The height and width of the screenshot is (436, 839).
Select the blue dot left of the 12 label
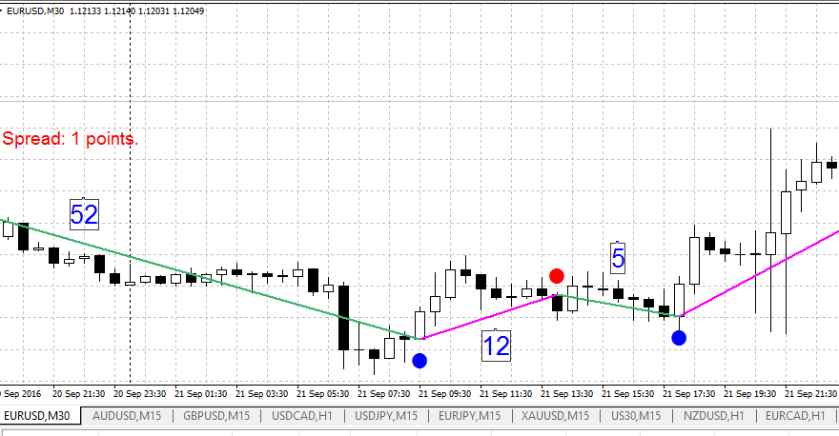[419, 361]
